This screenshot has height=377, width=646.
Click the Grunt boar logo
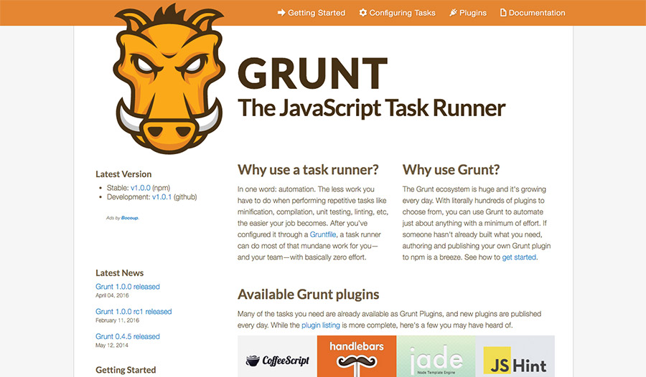[171, 79]
